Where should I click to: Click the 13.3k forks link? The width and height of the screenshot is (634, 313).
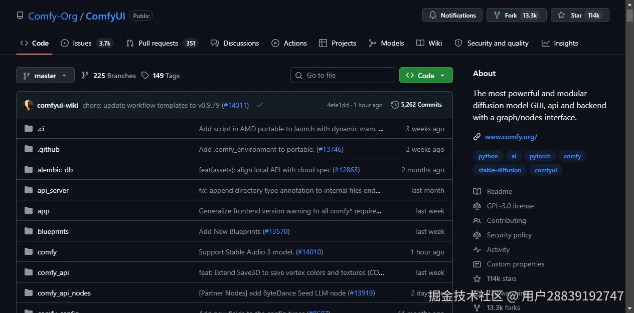click(x=504, y=307)
